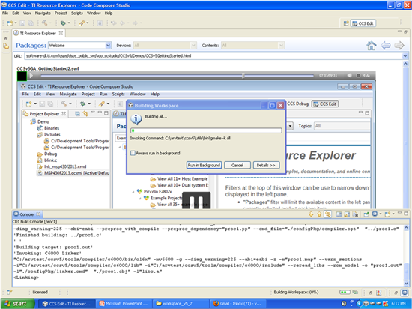Go to Resource Explorer Home icon
The width and height of the screenshot is (412, 309).
tap(372, 46)
